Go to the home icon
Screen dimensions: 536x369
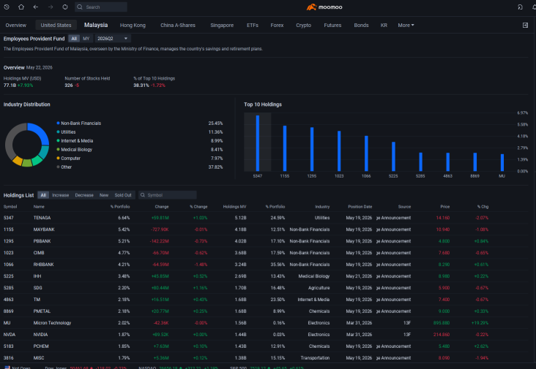pos(21,7)
